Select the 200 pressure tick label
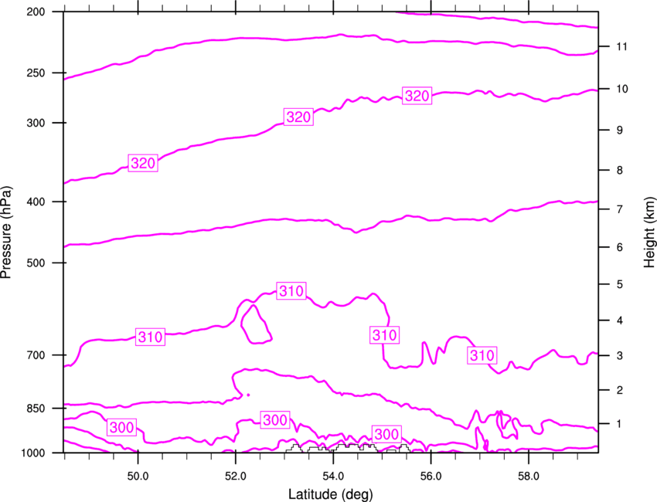 36,12
